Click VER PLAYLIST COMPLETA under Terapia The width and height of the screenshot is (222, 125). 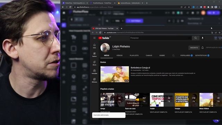[x=183, y=112]
